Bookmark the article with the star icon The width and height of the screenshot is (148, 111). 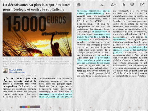click(124, 4)
